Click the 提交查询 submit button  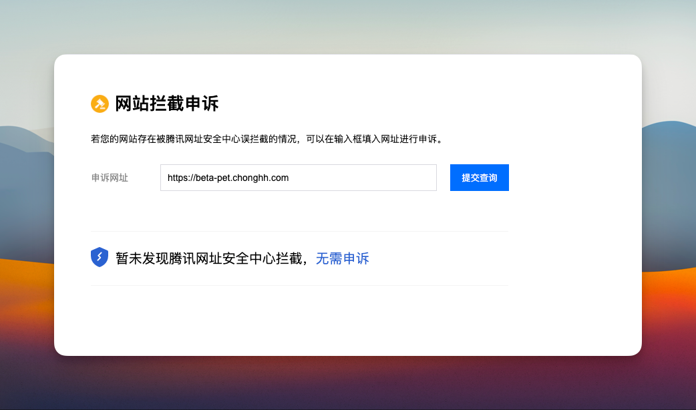tap(480, 178)
